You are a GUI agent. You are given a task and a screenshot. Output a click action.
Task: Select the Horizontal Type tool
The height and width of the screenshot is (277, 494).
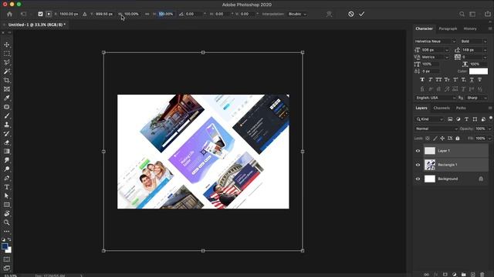[x=7, y=187]
